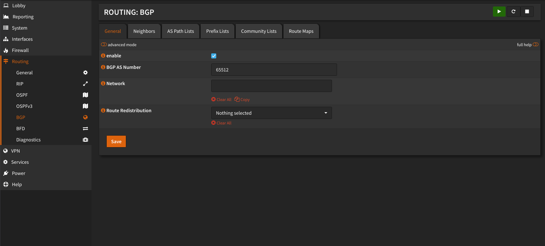
Task: Open the Route Maps tab
Action: [301, 31]
